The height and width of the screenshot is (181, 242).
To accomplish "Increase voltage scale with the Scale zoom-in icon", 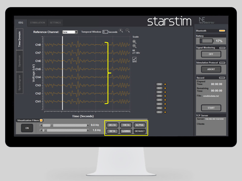I will pyautogui.click(x=134, y=42).
